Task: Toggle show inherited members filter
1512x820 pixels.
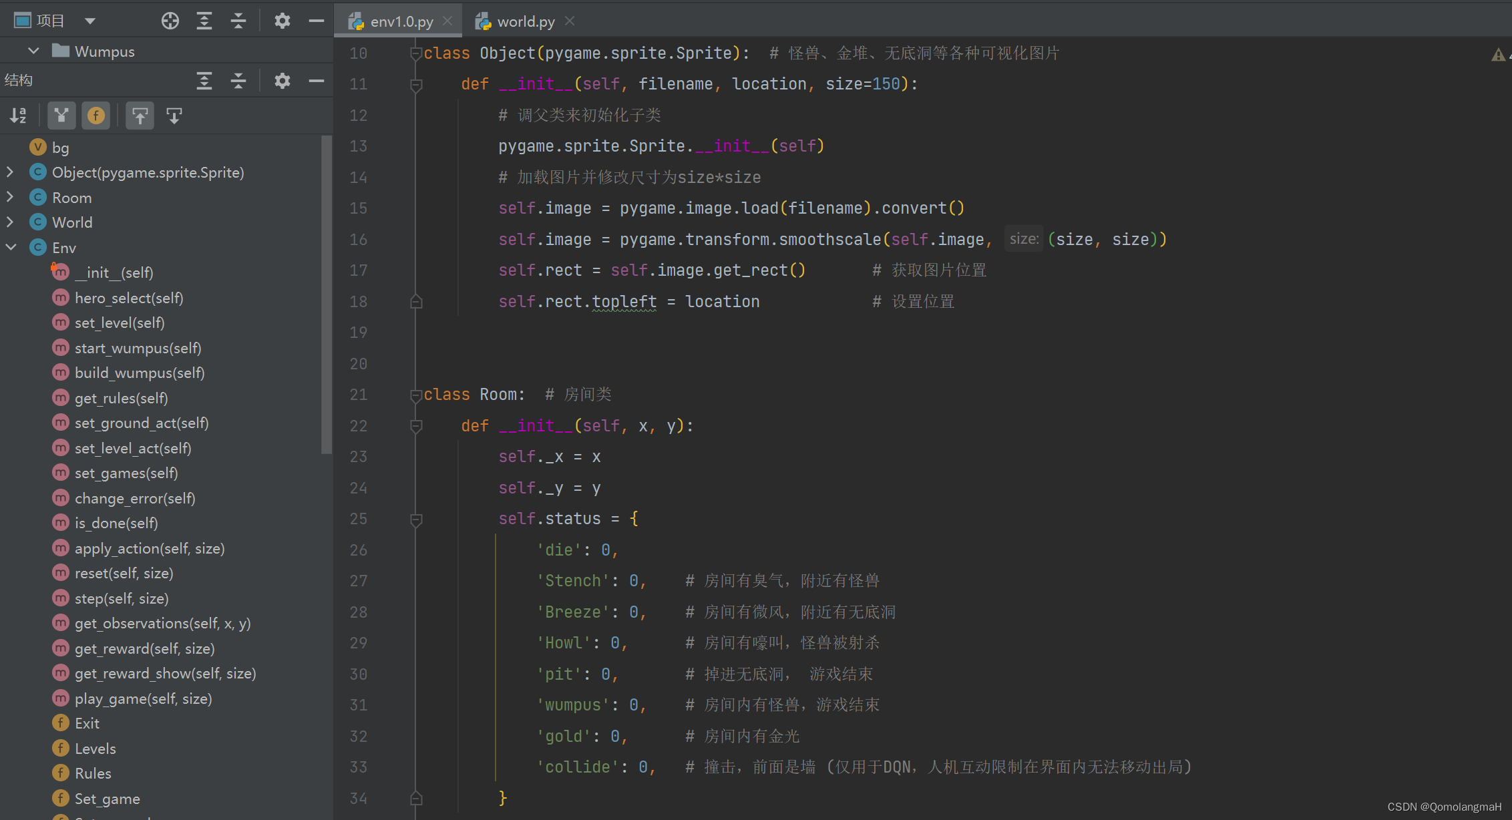Action: tap(61, 116)
